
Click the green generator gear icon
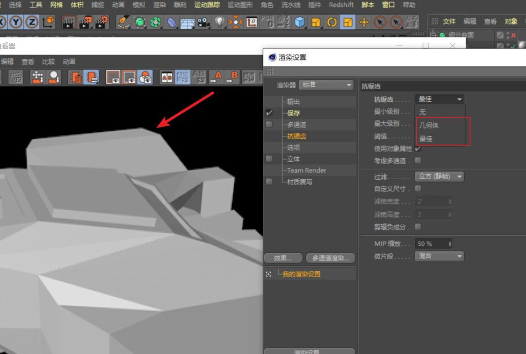click(156, 22)
